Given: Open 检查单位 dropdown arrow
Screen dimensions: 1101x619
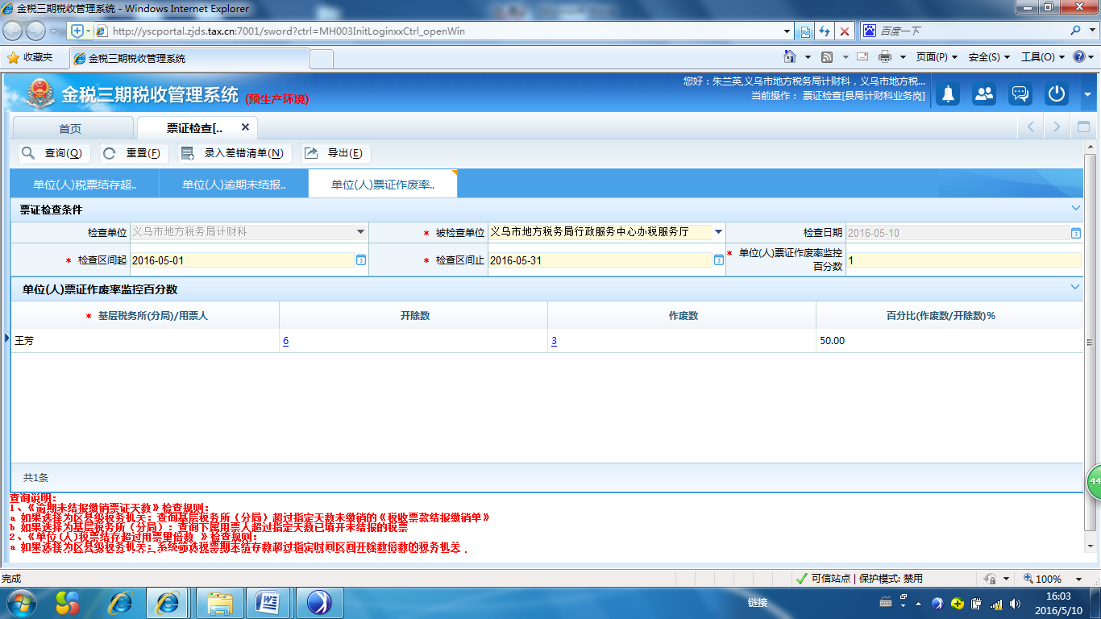Looking at the screenshot, I should coord(360,232).
